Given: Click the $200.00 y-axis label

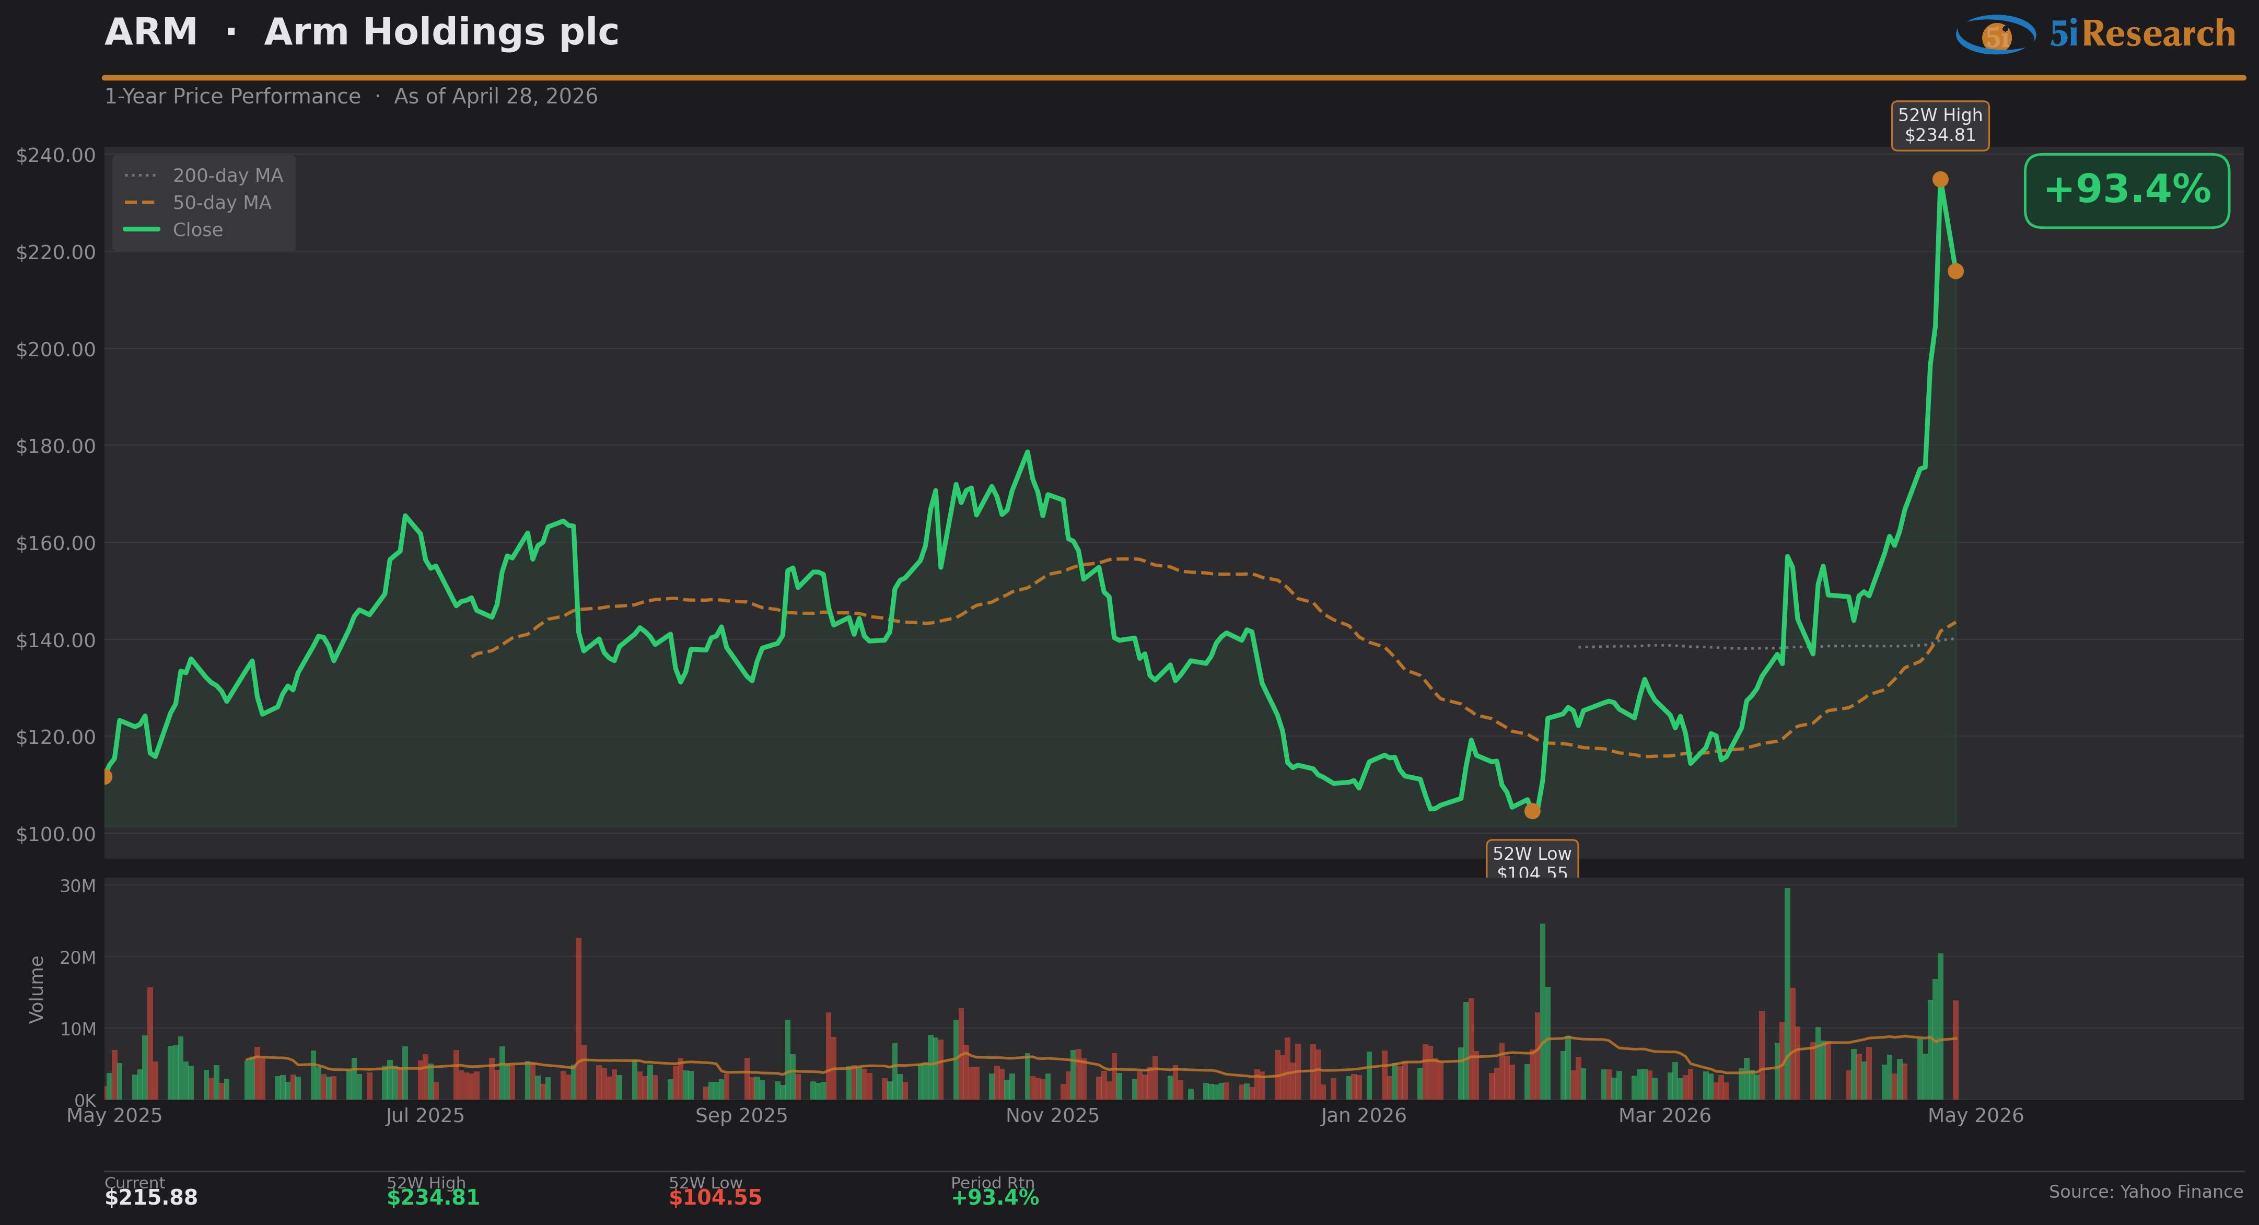Looking at the screenshot, I should click(56, 349).
